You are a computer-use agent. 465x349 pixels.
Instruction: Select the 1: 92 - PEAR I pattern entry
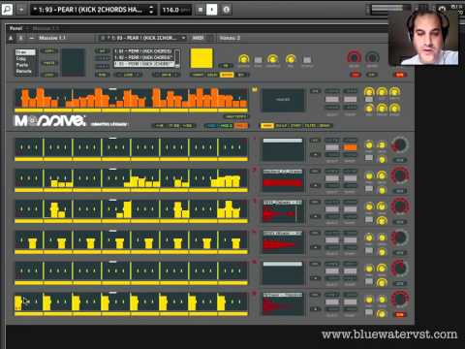click(x=144, y=57)
